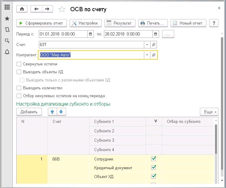Move subkonto row up with blue arrow
Screen dimensions: 226x188
(52, 112)
